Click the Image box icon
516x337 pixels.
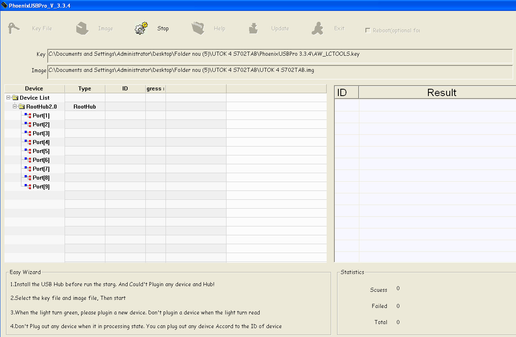tap(82, 28)
